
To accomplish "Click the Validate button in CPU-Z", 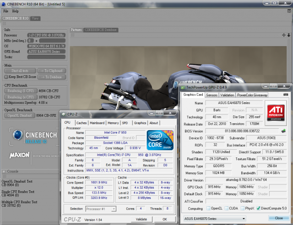I will pyautogui.click(x=141, y=219).
